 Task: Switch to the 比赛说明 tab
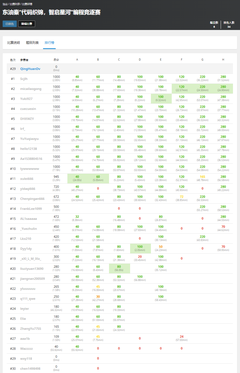(x=13, y=43)
